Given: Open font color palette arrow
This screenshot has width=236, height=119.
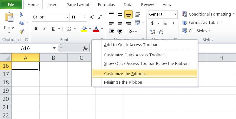Looking at the screenshot, I should 102,29.
